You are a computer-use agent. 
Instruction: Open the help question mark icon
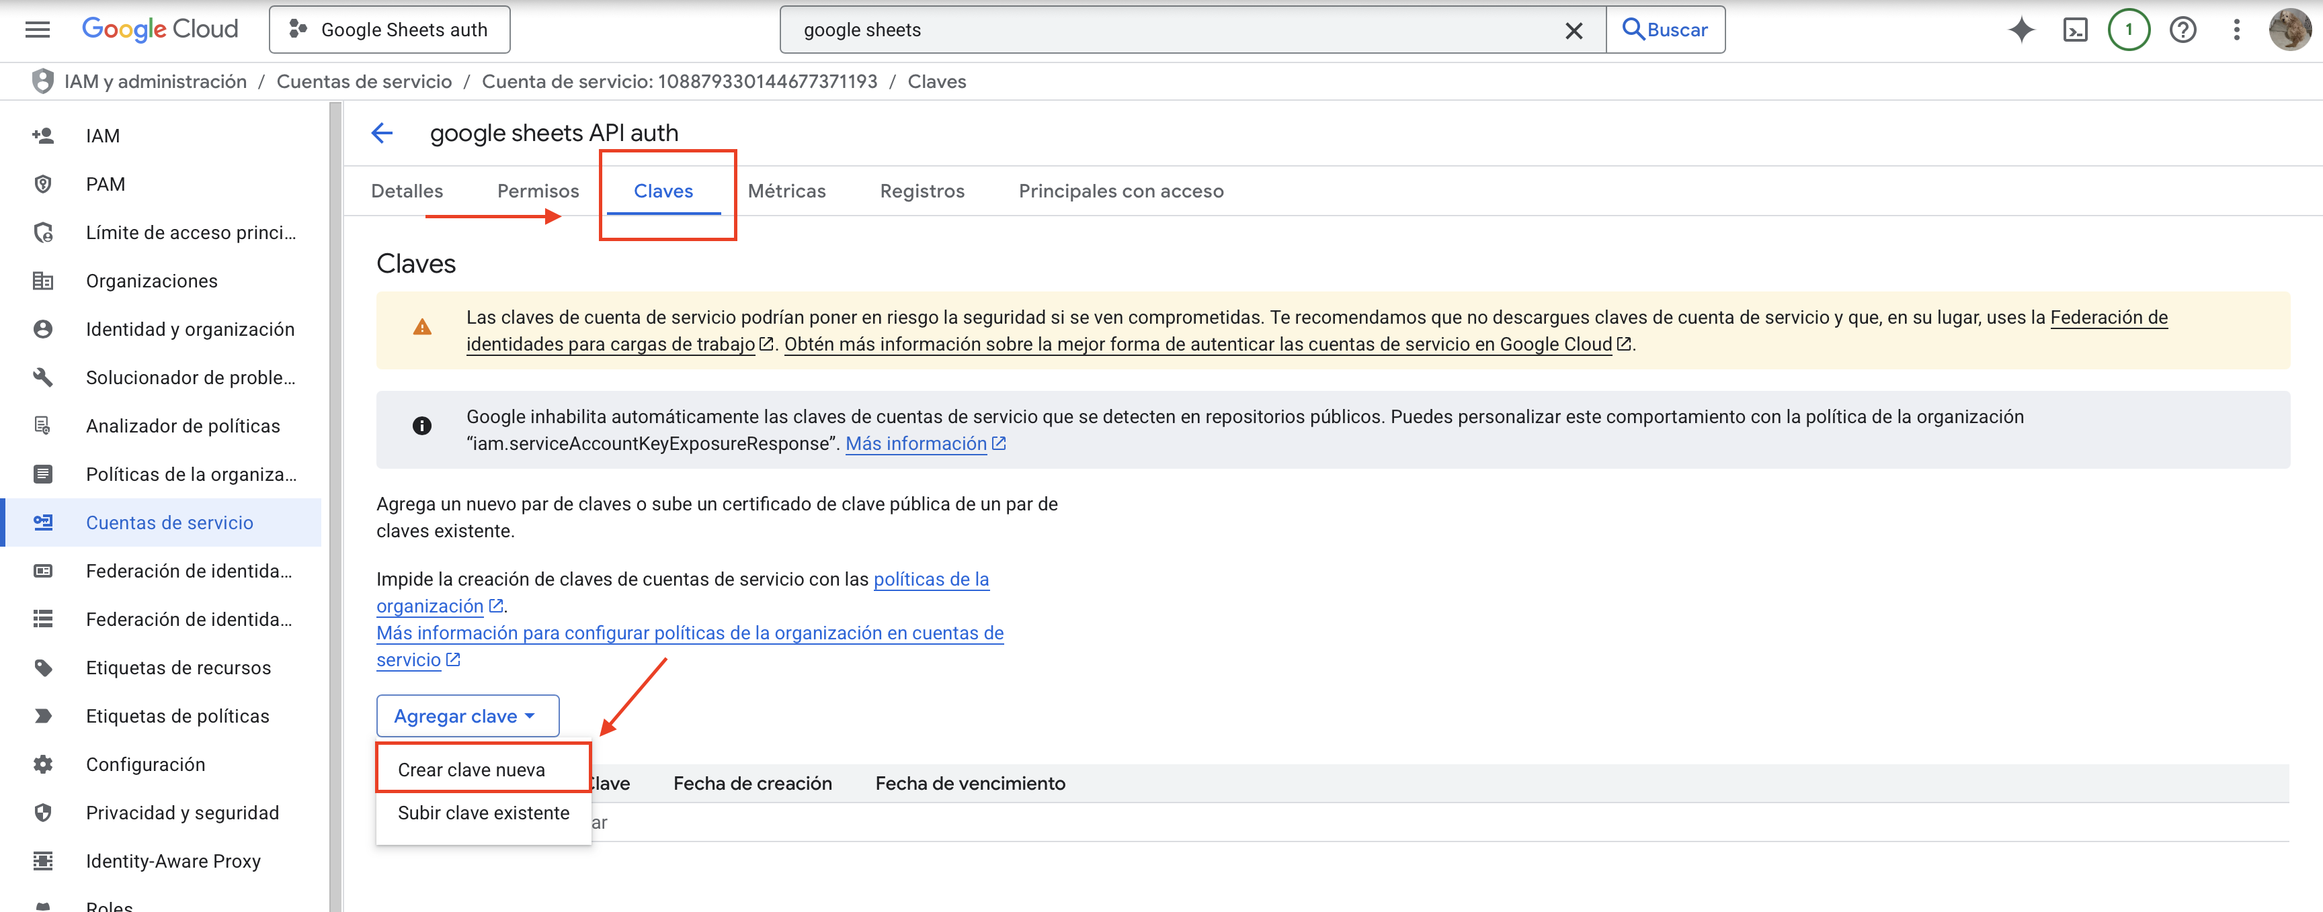pyautogui.click(x=2183, y=30)
